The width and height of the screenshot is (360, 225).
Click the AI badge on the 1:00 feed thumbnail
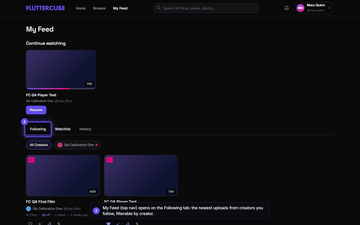point(109,160)
